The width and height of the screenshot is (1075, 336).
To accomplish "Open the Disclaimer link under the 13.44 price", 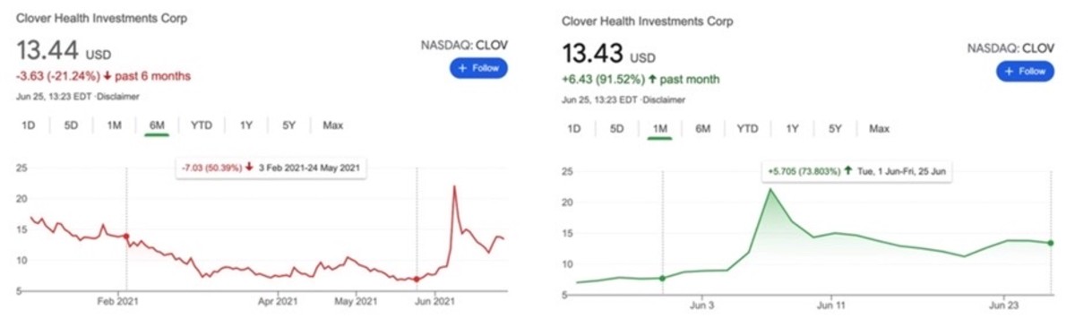I will (x=119, y=96).
